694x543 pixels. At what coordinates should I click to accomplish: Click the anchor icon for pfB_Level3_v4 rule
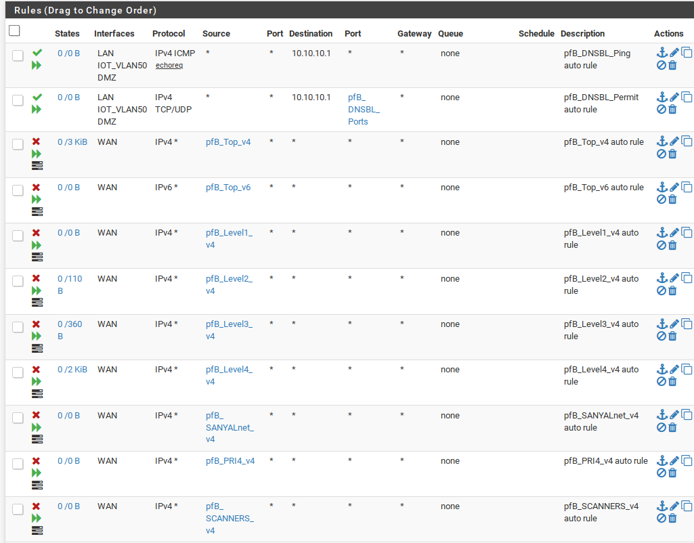tap(662, 324)
